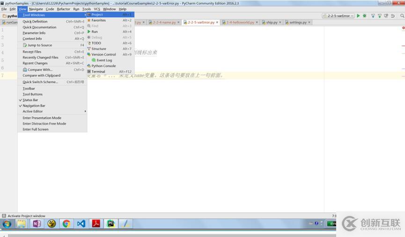Viewport: 405px width, 237px height.
Task: Open the Help menu
Action: click(122, 9)
